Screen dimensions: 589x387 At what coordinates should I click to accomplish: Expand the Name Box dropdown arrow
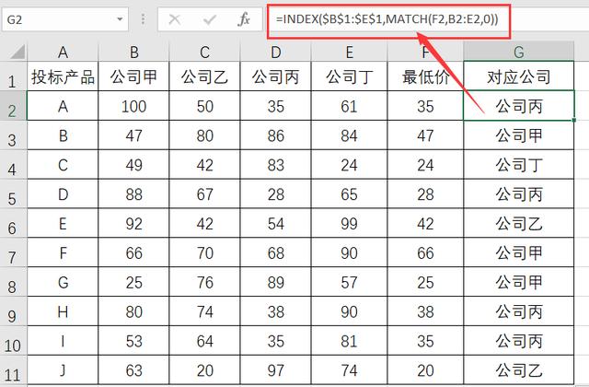pyautogui.click(x=120, y=18)
